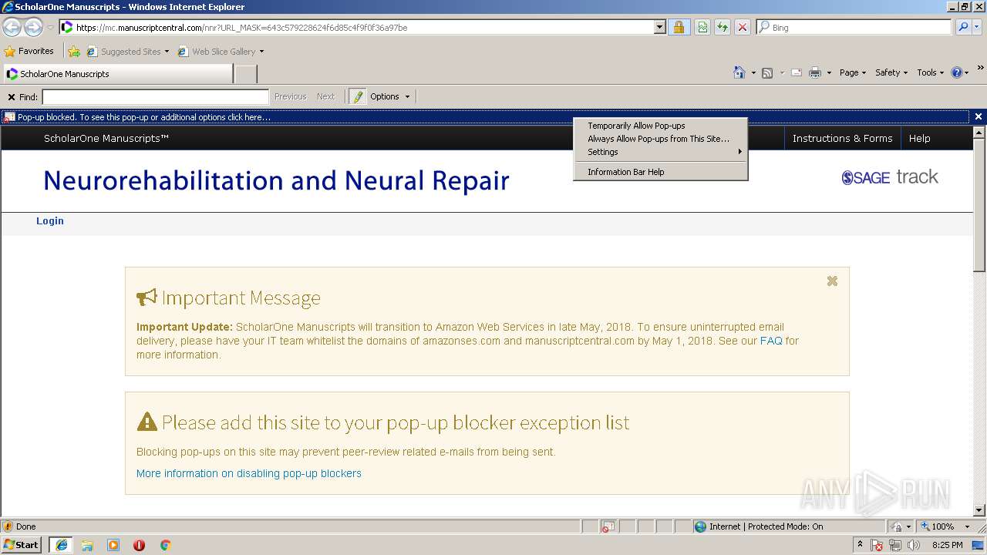The image size is (987, 555).
Task: Go to the Login link
Action: pos(50,220)
